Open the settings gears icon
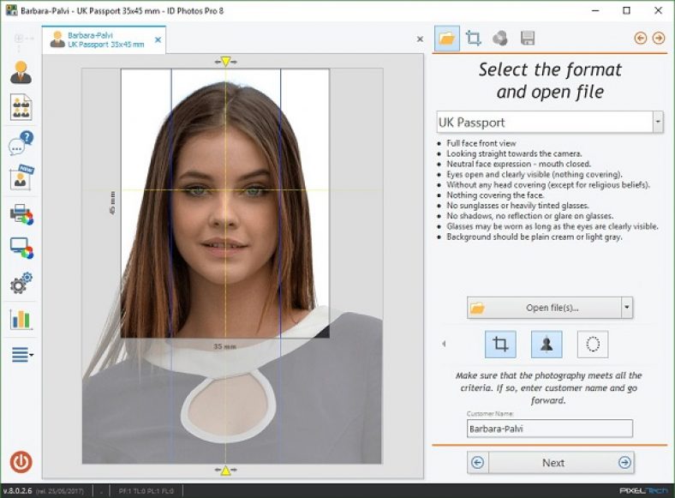This screenshot has width=675, height=498. click(21, 284)
